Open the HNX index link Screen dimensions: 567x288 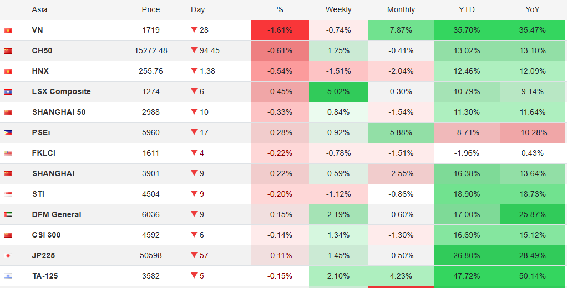coord(40,71)
